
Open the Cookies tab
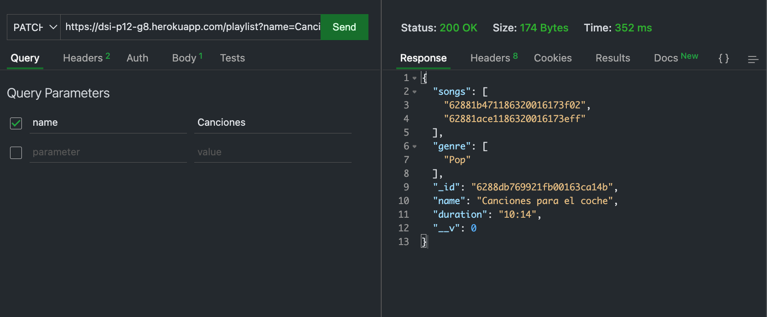(553, 58)
